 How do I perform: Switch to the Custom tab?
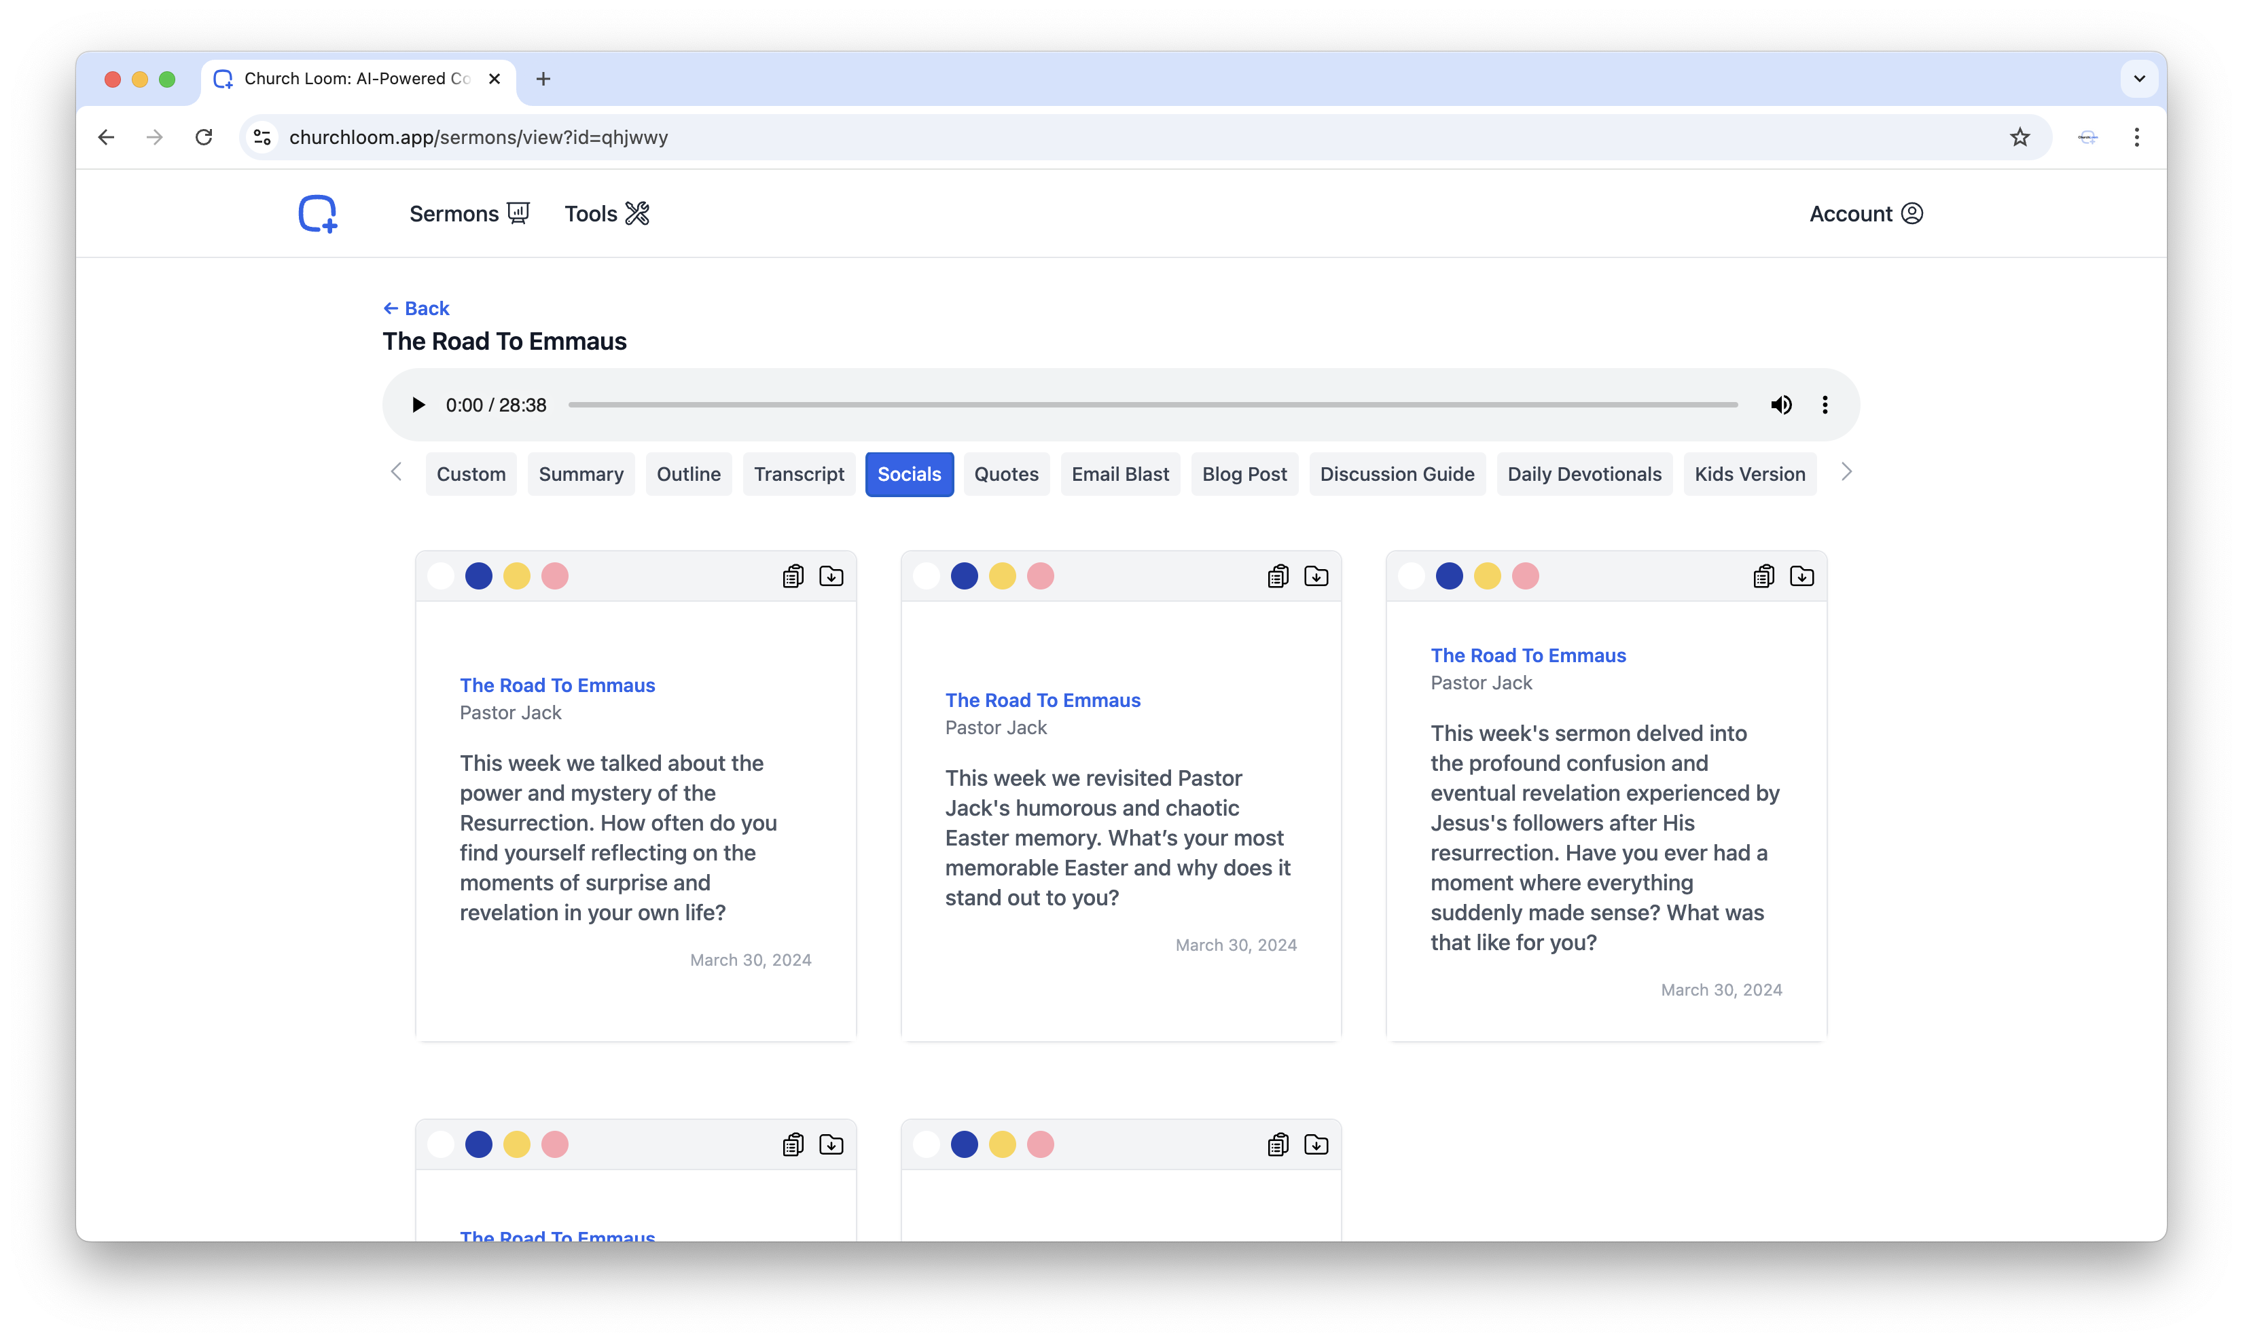(471, 474)
